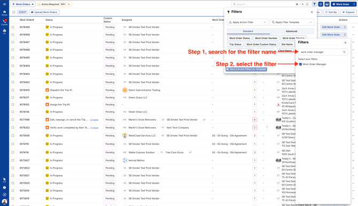The width and height of the screenshot is (358, 206).
Task: Open the Apply Action Filter dropdown
Action: pos(247,22)
